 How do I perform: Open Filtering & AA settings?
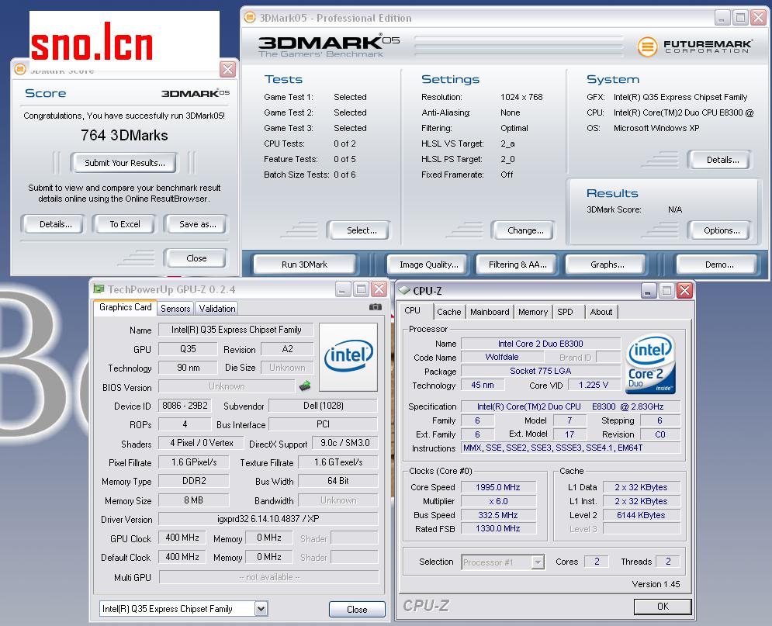(518, 265)
